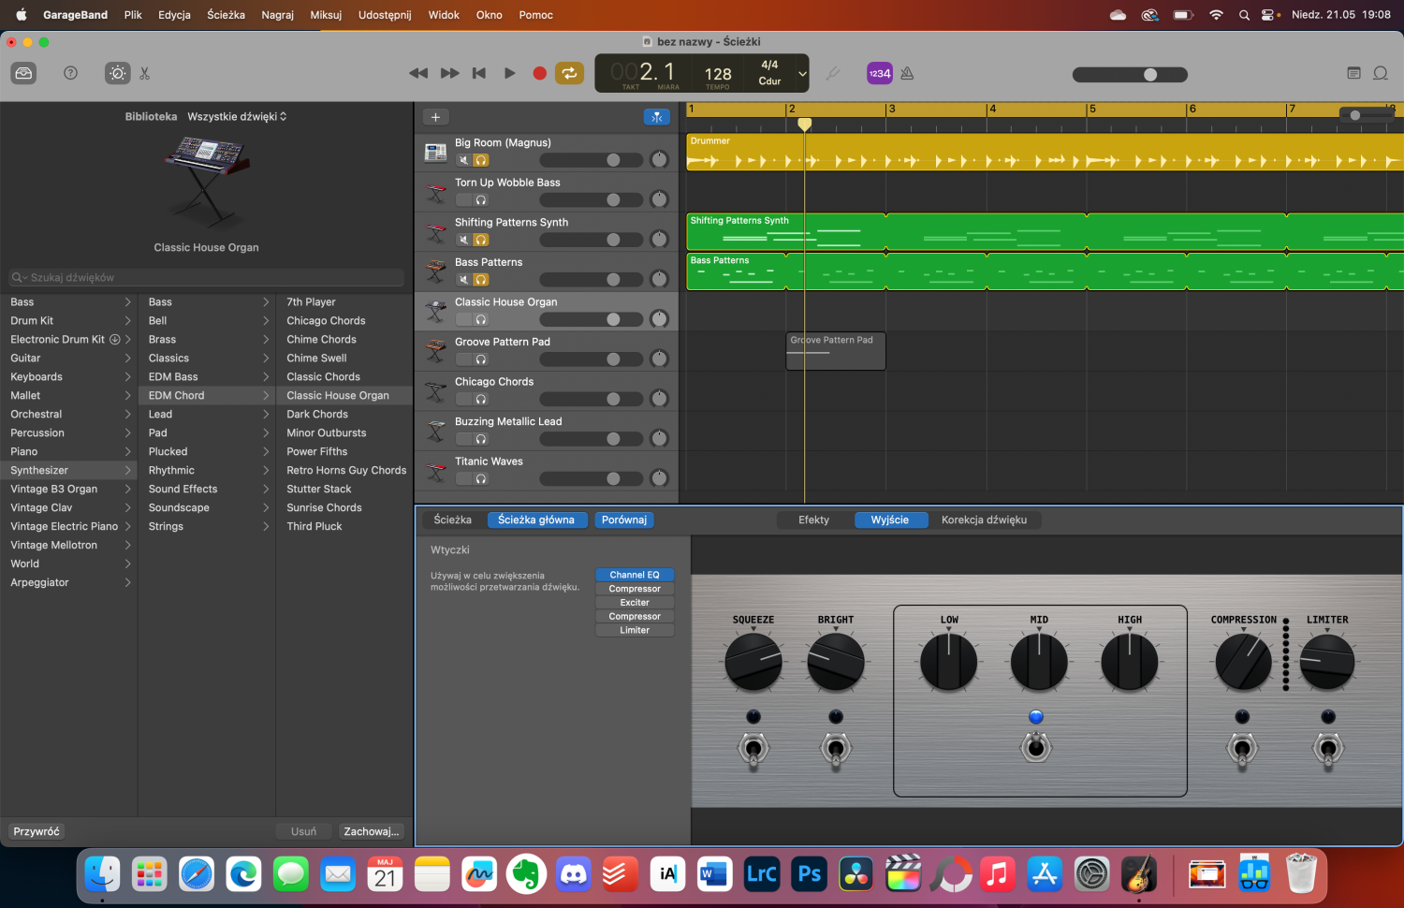Solo the Torn Up Wobble Bass track
Screen dimensions: 1404x908
(x=481, y=200)
